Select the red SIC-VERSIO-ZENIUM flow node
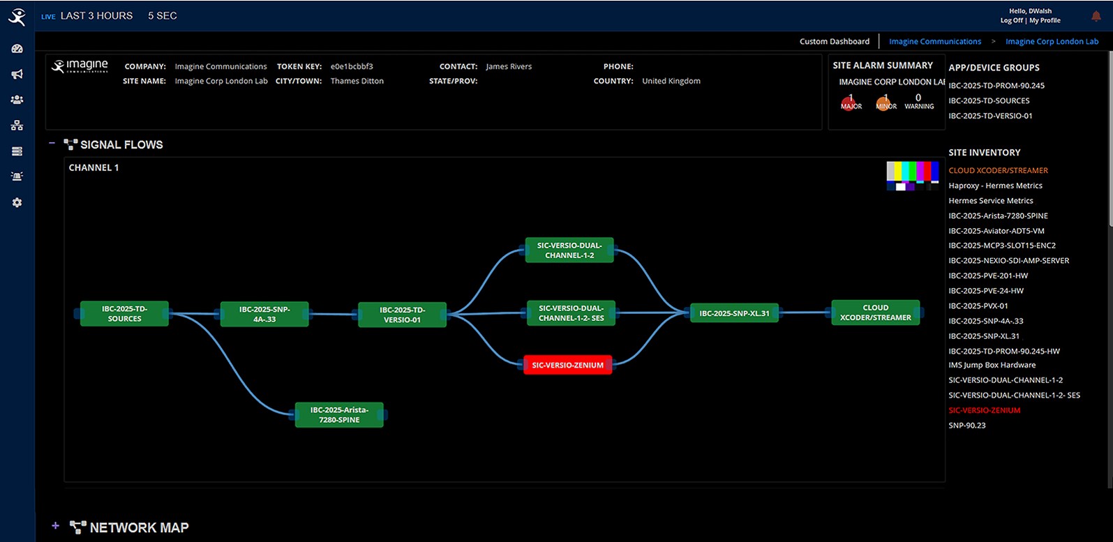 pyautogui.click(x=567, y=365)
